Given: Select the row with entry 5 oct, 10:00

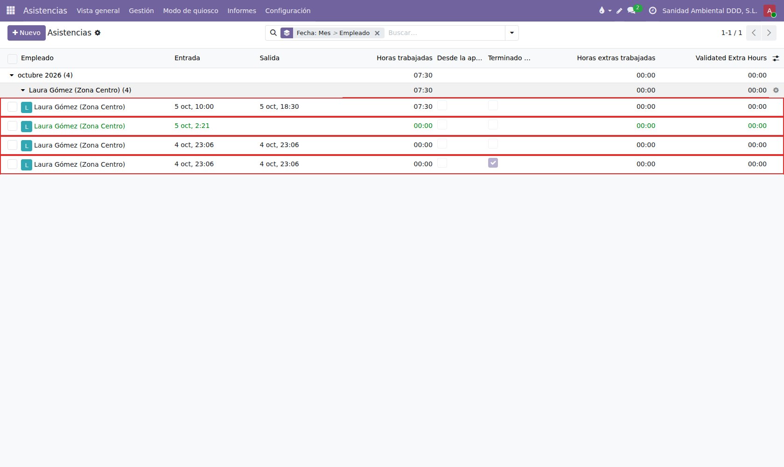Looking at the screenshot, I should click(x=13, y=107).
